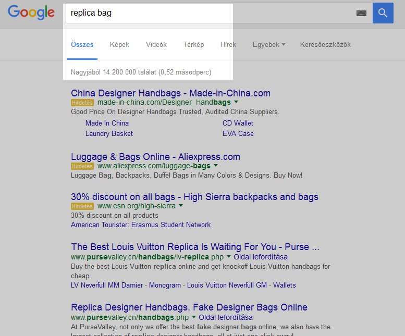
Task: Click the Luggage Bag, Backpacks, Duffel Bags description
Action: click(x=187, y=175)
